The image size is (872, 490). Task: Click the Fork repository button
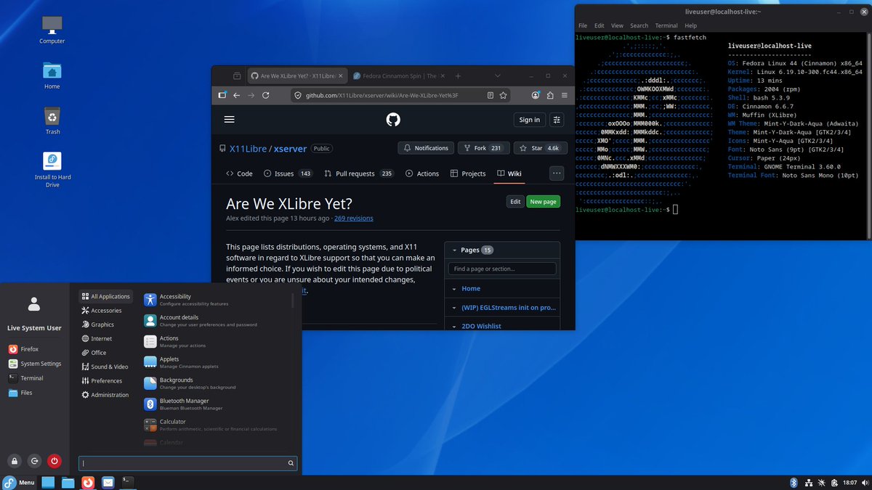pos(485,148)
